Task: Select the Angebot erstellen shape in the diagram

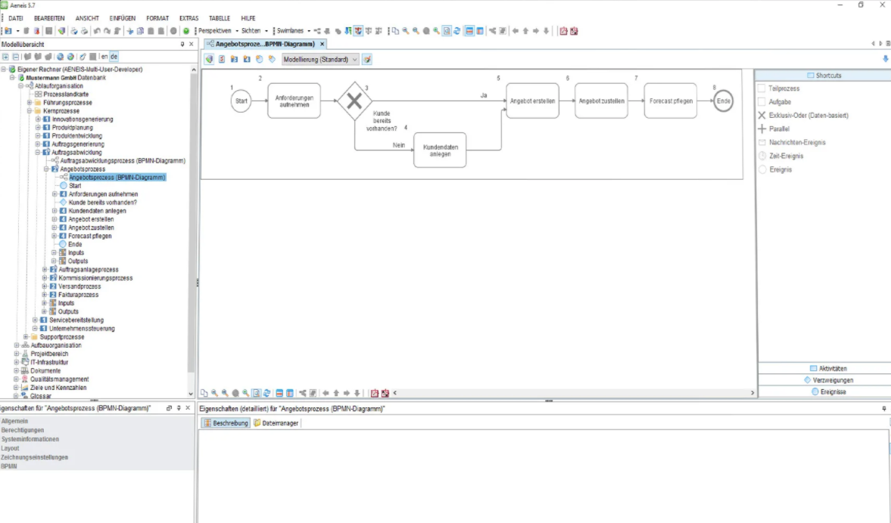Action: click(x=531, y=101)
